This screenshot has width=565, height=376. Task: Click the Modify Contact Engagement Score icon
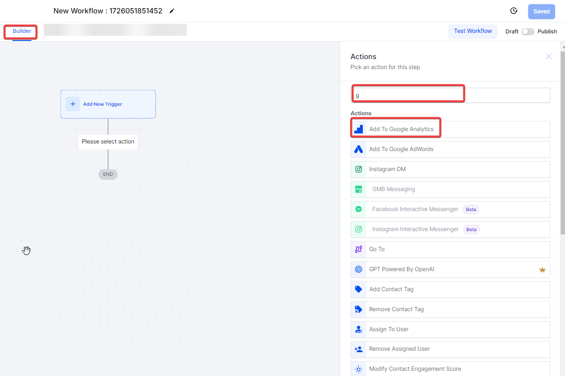click(x=359, y=369)
